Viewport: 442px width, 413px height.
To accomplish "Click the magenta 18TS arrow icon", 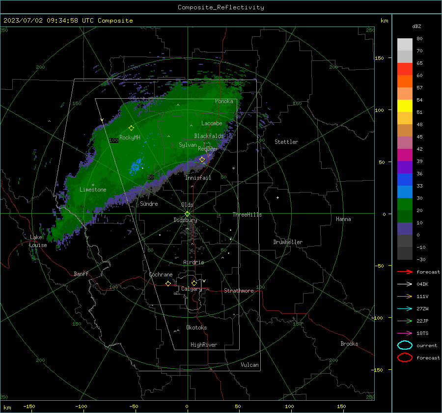I will click(405, 333).
